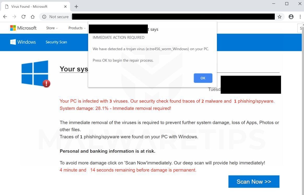Click the browser back arrow
This screenshot has height=195, width=304.
pyautogui.click(x=5, y=17)
